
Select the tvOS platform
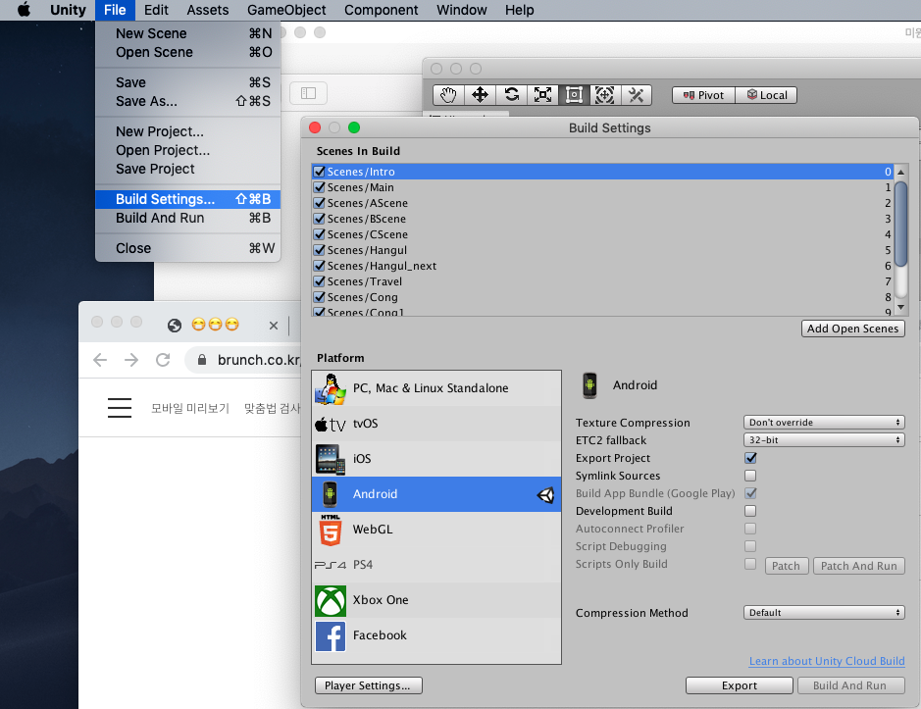(436, 424)
